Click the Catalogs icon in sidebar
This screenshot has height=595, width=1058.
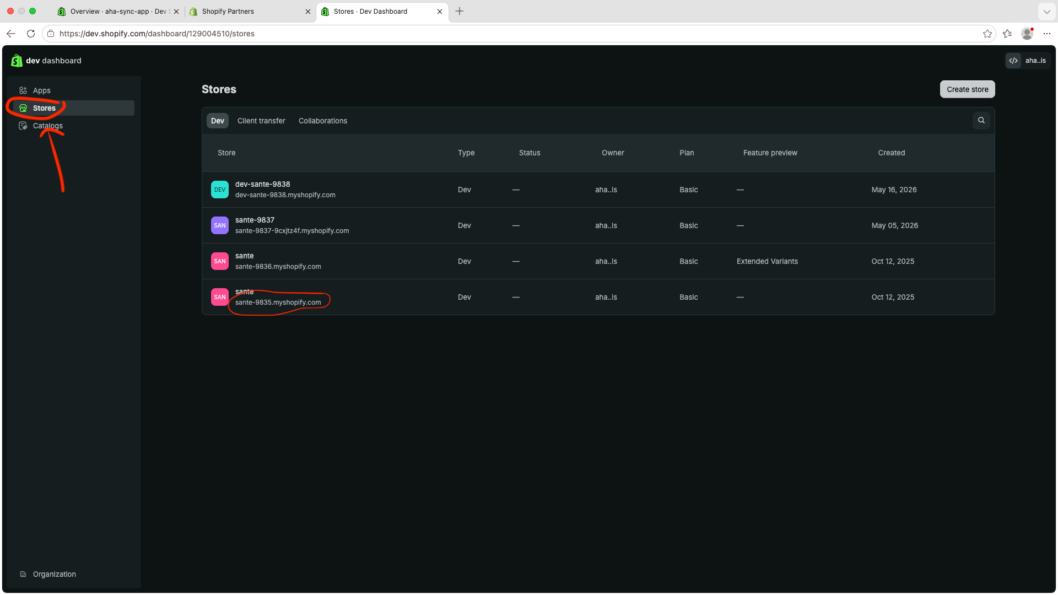point(23,126)
